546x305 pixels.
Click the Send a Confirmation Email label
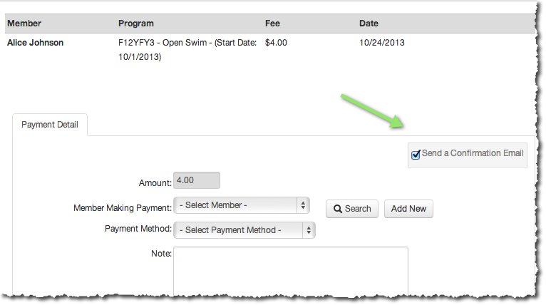coord(473,153)
